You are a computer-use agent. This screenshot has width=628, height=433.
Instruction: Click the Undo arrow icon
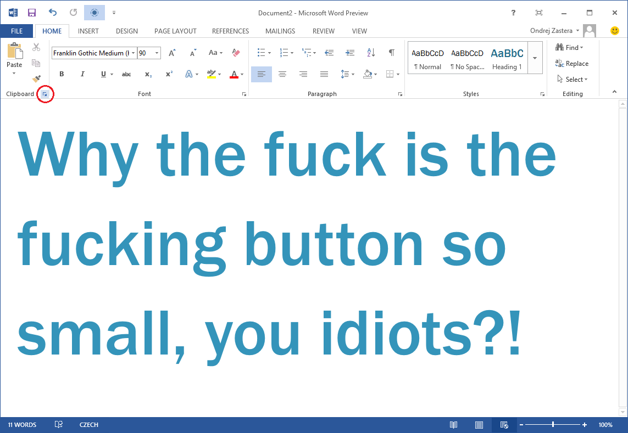[53, 13]
